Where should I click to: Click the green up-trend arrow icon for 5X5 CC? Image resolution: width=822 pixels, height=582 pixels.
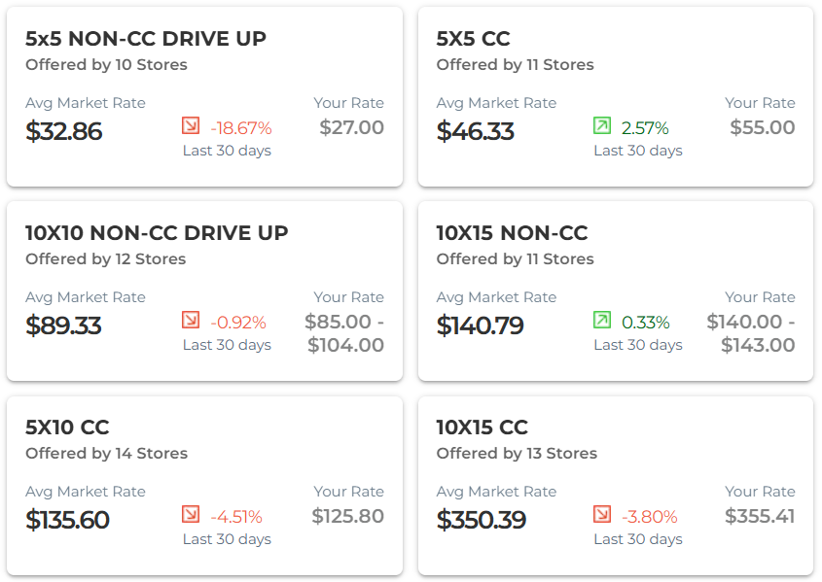602,126
